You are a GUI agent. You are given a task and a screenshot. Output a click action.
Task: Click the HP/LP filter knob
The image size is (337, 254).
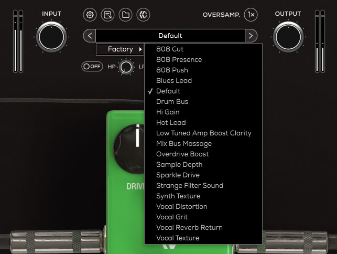(x=126, y=67)
